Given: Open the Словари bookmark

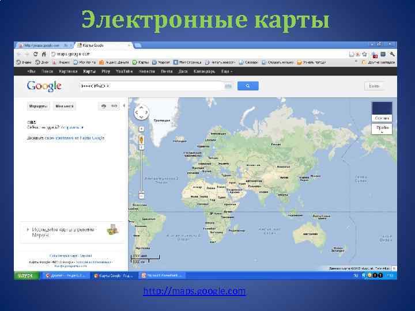Looking at the screenshot, I should coord(248,62).
